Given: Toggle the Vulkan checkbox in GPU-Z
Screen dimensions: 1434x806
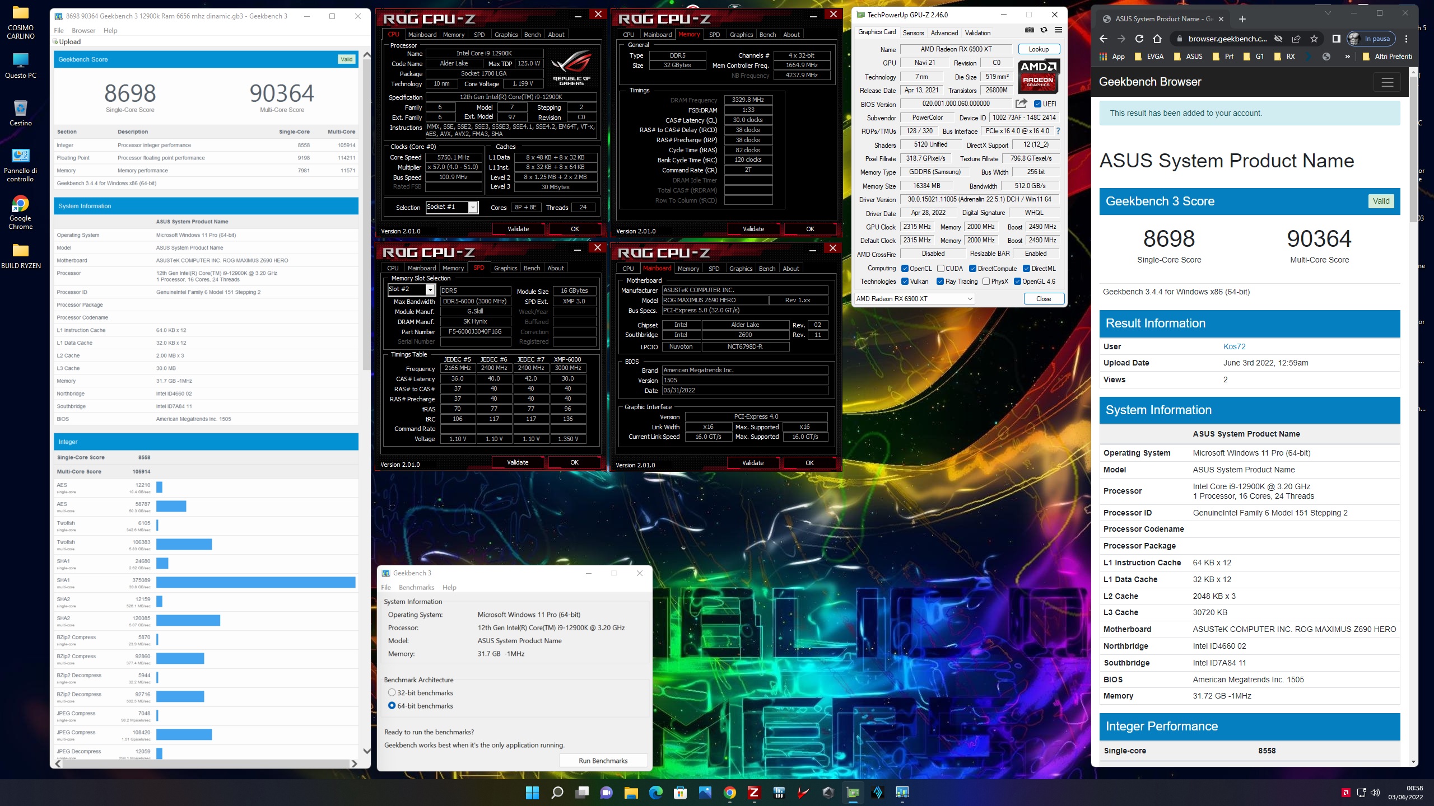Looking at the screenshot, I should tap(905, 282).
